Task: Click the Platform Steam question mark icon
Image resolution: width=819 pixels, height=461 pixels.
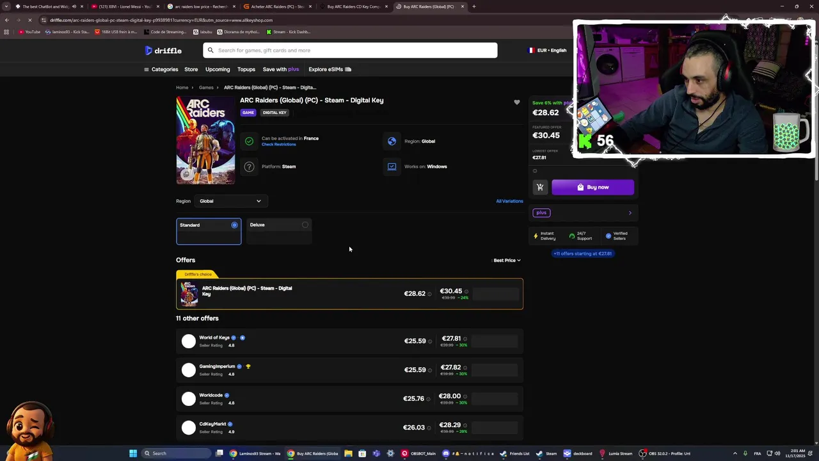Action: click(249, 166)
